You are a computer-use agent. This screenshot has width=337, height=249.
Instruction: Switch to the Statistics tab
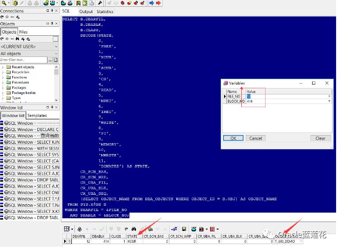tap(105, 11)
